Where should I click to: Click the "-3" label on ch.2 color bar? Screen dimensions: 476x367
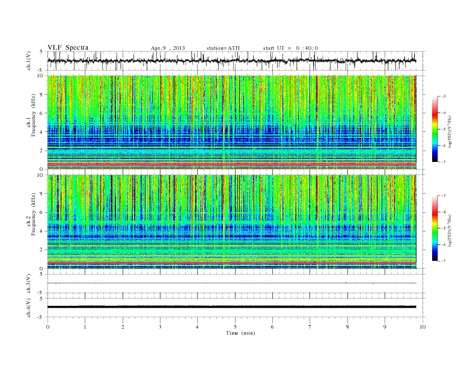[444, 195]
